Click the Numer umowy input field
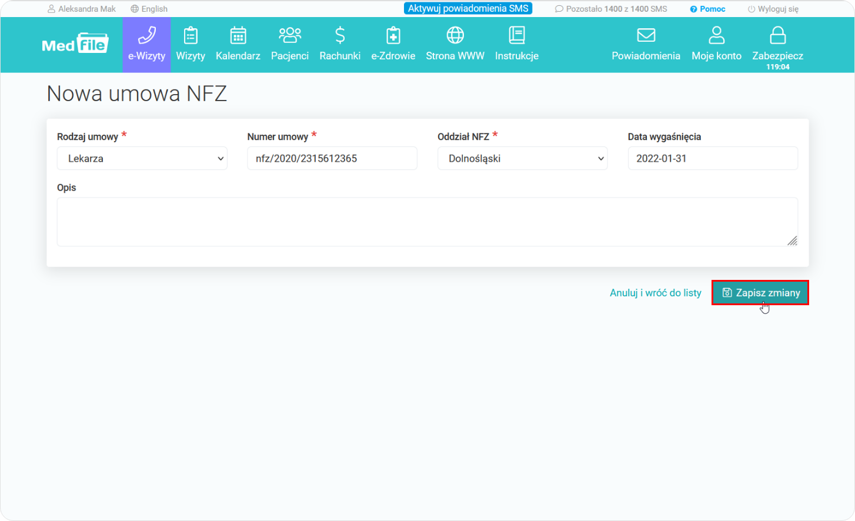 click(332, 158)
